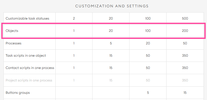The width and height of the screenshot is (207, 100).
Task: Click the Processes row label
Action: [13, 43]
